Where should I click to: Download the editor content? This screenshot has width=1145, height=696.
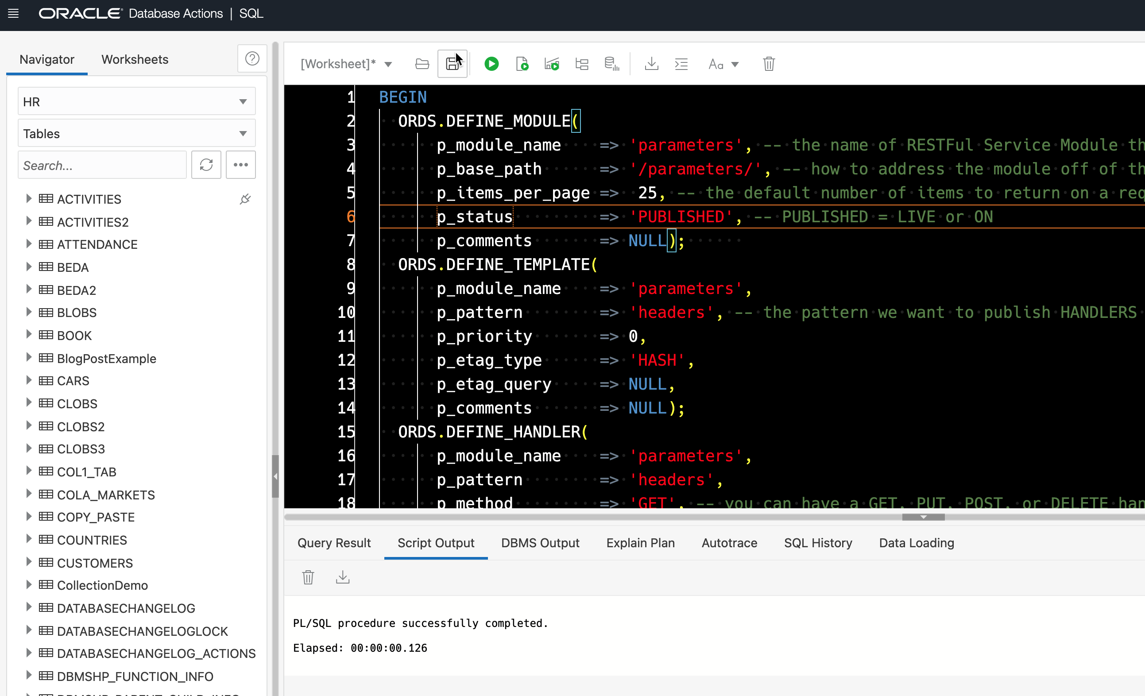pos(651,64)
